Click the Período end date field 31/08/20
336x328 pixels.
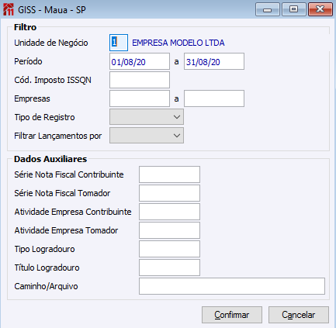[214, 61]
